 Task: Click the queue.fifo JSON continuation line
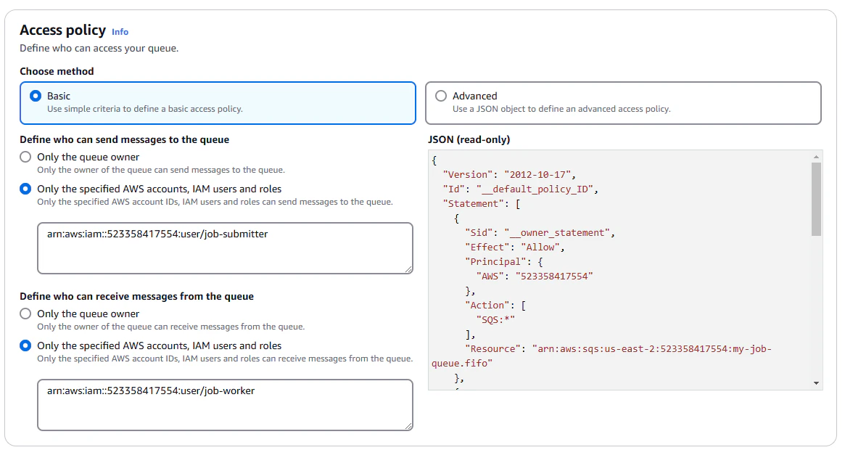click(462, 364)
